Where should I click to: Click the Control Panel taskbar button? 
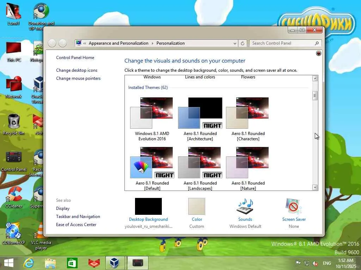(x=138, y=263)
